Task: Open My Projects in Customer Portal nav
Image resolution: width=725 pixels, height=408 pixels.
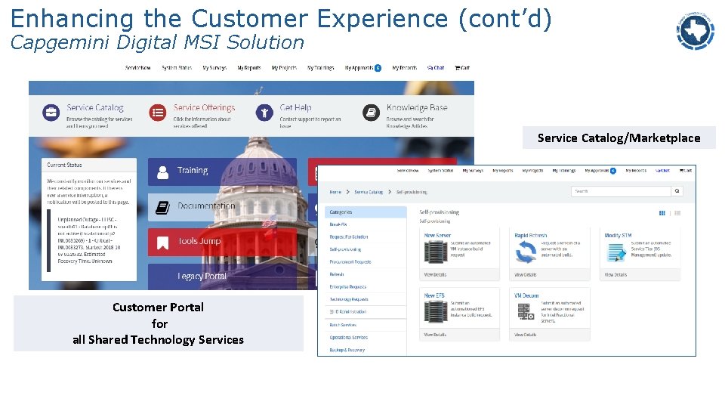Action: (284, 67)
